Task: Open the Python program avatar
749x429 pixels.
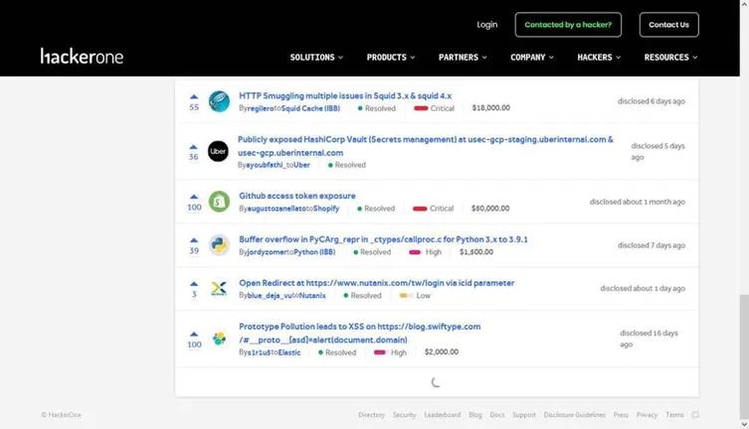Action: pyautogui.click(x=219, y=245)
